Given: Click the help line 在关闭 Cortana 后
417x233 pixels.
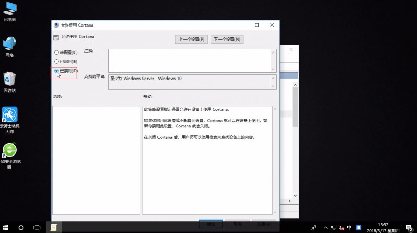Looking at the screenshot, I should click(x=200, y=137).
